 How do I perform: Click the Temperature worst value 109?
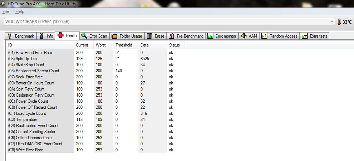point(99,120)
